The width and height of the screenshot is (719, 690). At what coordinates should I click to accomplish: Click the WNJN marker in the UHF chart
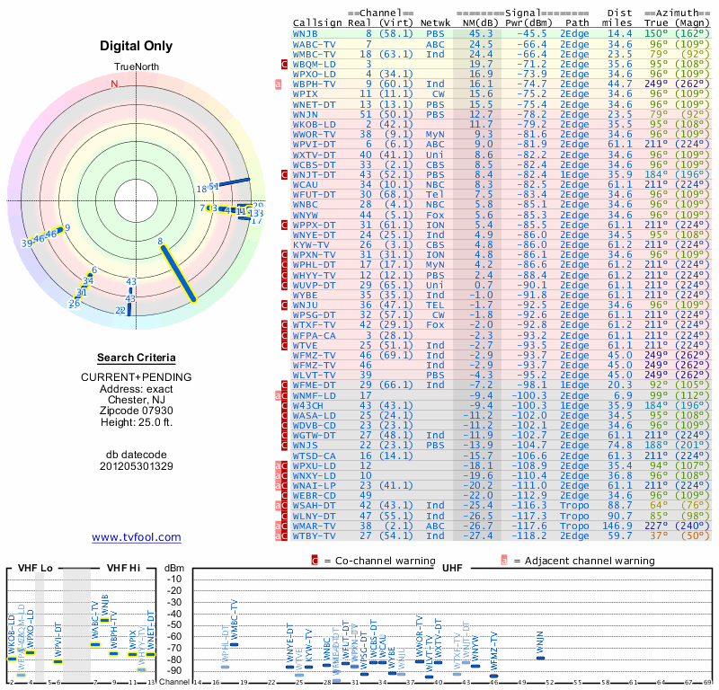tap(540, 658)
